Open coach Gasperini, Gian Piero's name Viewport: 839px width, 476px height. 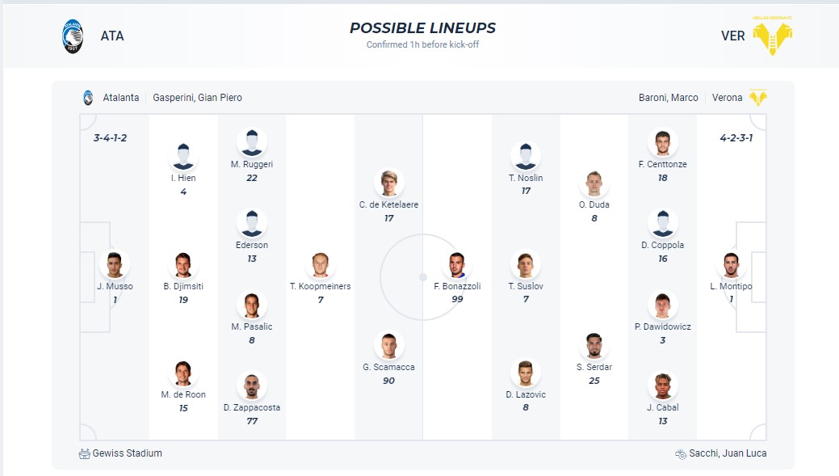pos(198,98)
